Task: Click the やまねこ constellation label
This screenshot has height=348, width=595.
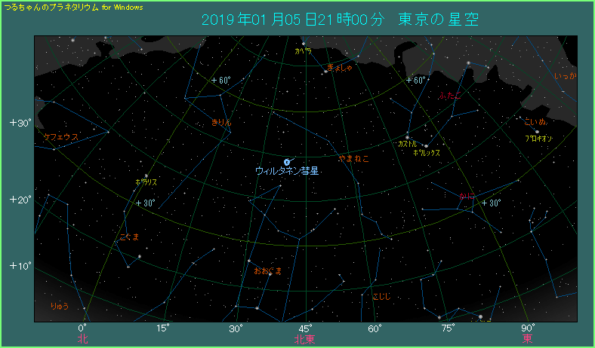Action: (x=353, y=159)
